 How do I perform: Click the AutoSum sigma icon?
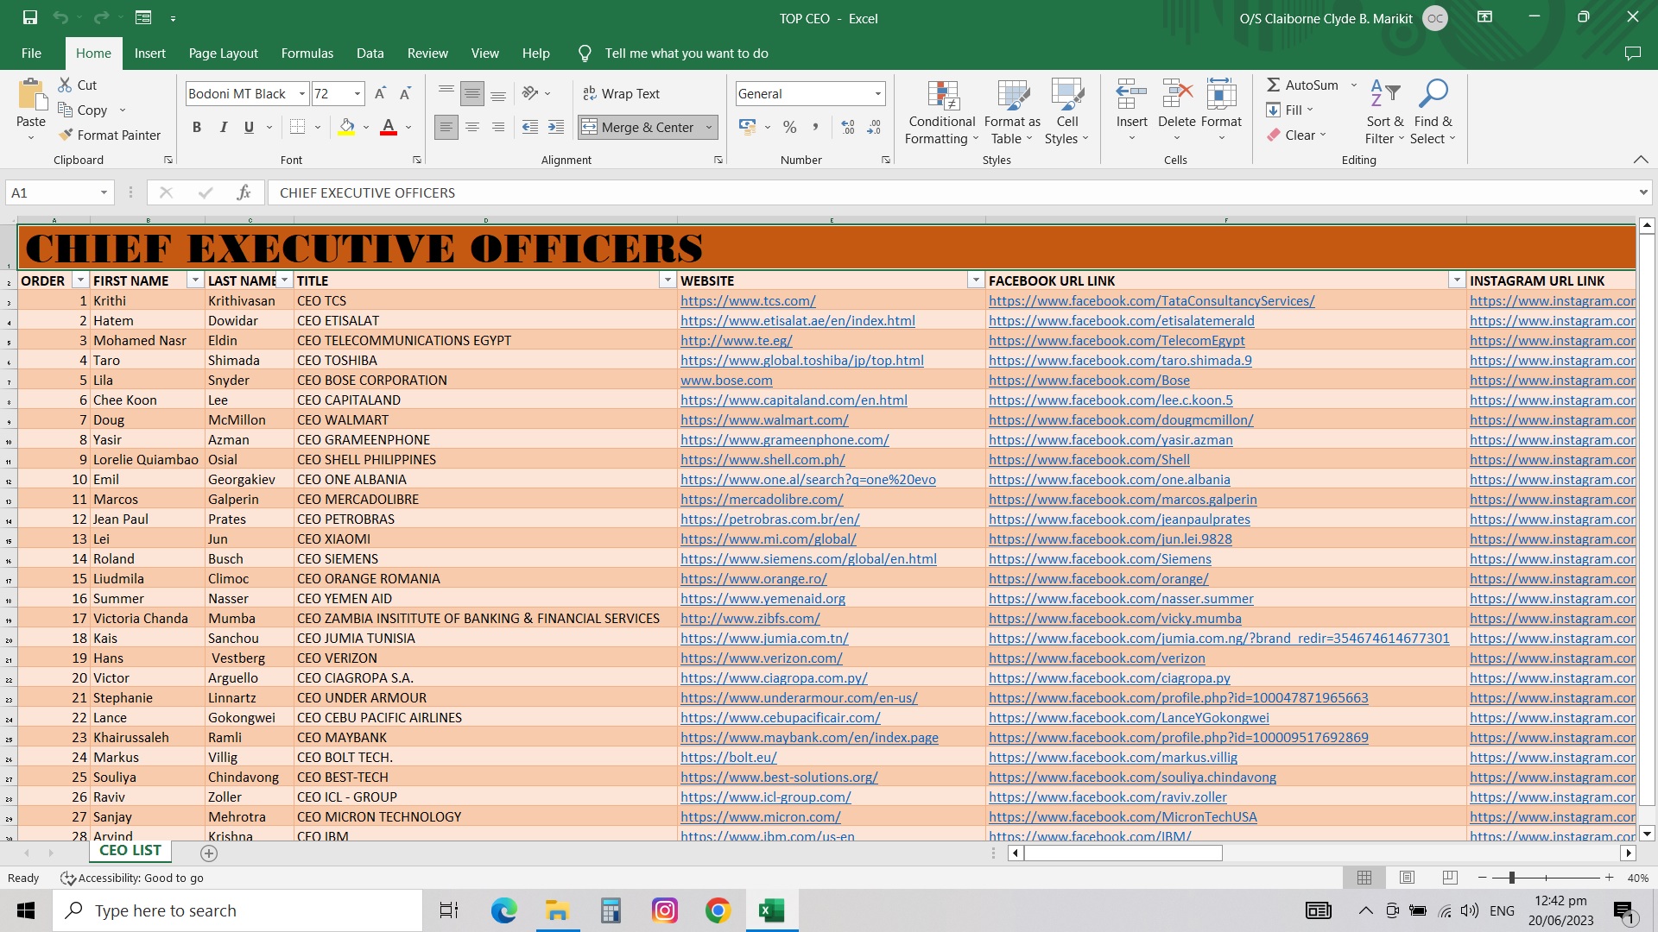point(1274,85)
